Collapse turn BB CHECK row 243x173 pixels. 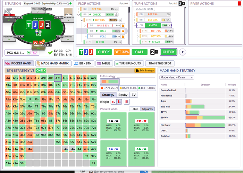(x=135, y=25)
